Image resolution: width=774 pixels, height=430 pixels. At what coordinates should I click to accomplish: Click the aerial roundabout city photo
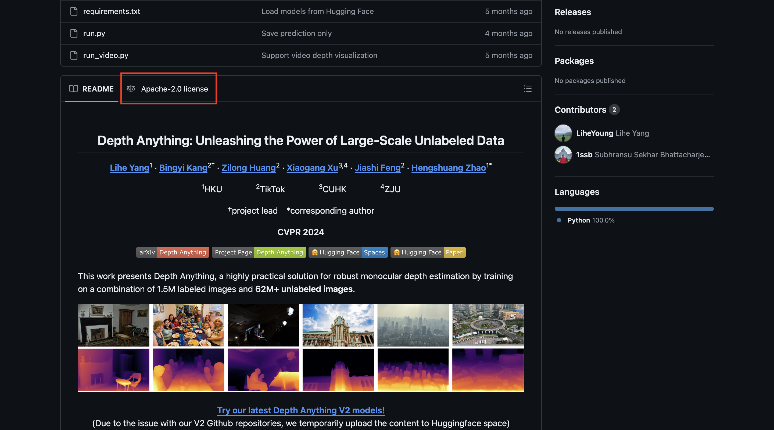tap(488, 325)
